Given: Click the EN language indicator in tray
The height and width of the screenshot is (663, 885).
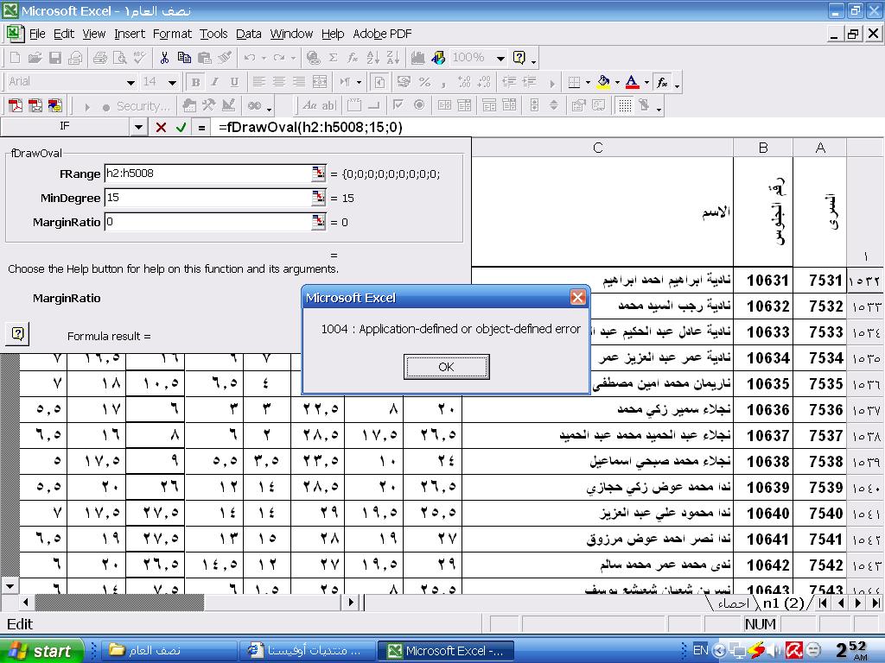Looking at the screenshot, I should point(700,650).
